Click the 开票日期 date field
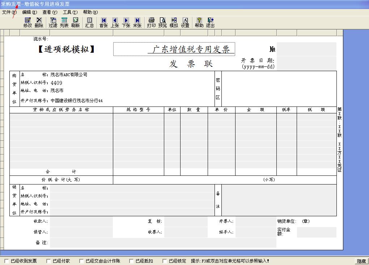Screen dimensions: 369x265 tap(306, 63)
